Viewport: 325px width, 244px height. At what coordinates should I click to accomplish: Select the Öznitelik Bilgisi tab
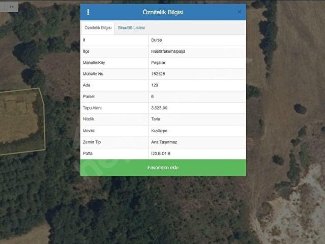tap(98, 27)
